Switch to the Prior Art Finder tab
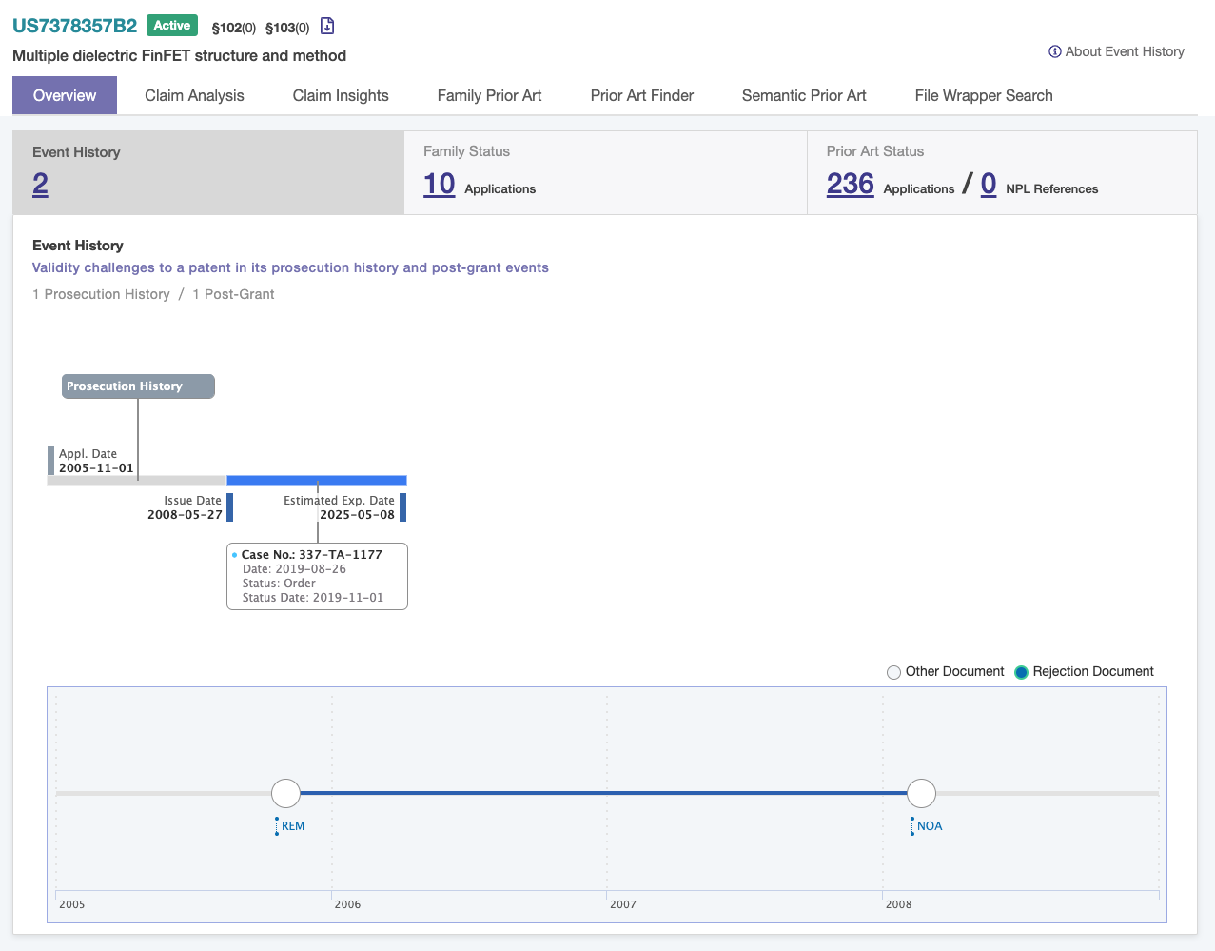This screenshot has height=951, width=1215. pos(641,95)
